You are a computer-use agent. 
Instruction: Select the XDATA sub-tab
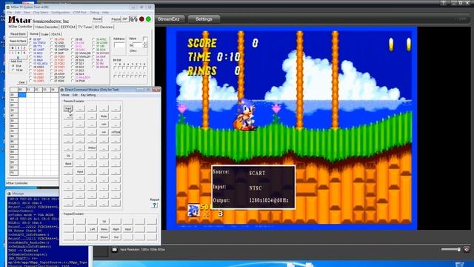coord(56,34)
